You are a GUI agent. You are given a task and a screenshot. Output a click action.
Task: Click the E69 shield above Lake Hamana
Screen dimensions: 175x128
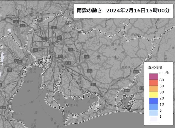pos(127,90)
